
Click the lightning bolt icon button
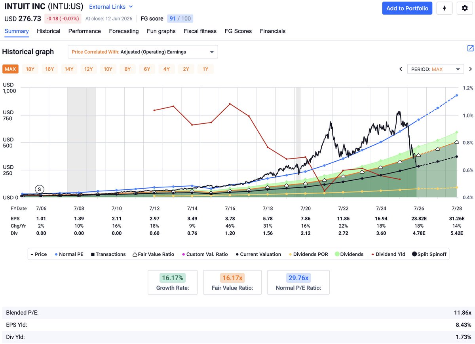[445, 8]
